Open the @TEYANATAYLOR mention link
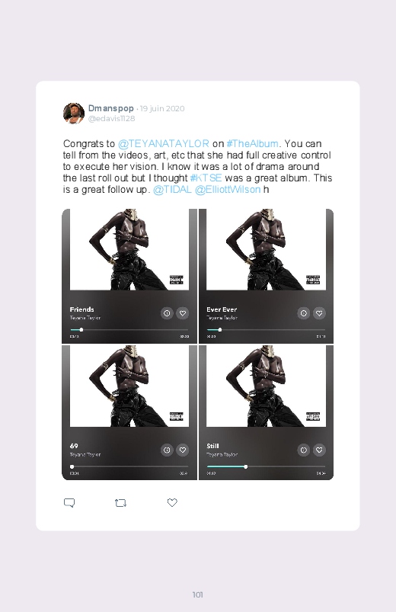396x612 pixels. [164, 143]
